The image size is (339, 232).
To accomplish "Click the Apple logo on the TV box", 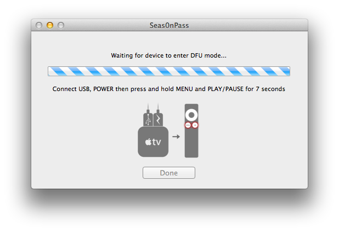I will (148, 143).
